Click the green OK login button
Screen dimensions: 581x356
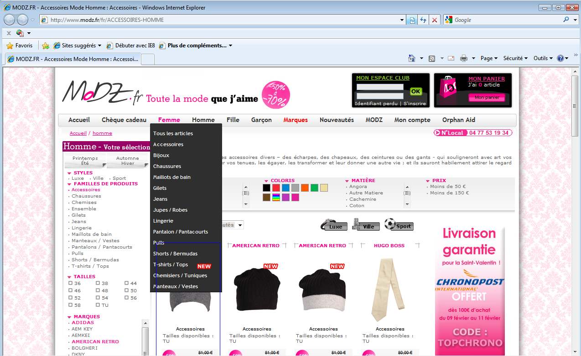coord(415,91)
